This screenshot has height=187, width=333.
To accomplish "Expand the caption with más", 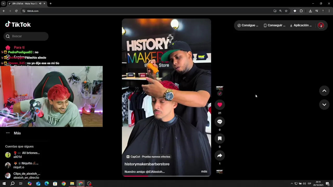I will 204,171.
